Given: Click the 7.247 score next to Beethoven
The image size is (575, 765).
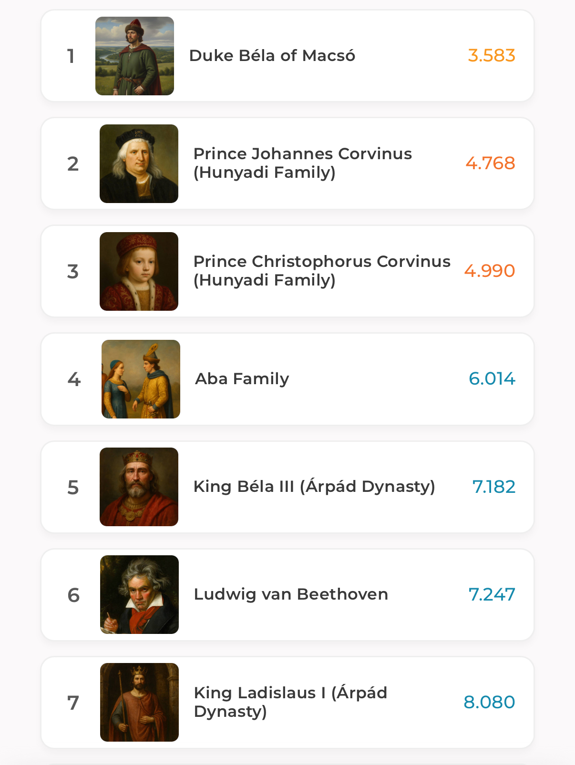Looking at the screenshot, I should click(x=492, y=595).
